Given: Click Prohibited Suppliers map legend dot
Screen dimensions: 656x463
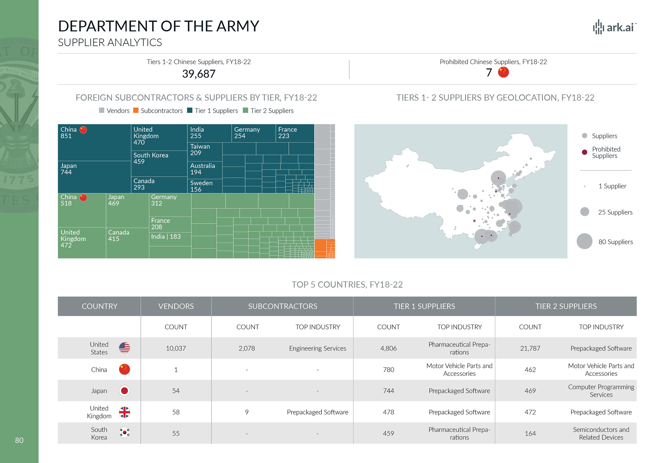Looking at the screenshot, I should coord(585,152).
